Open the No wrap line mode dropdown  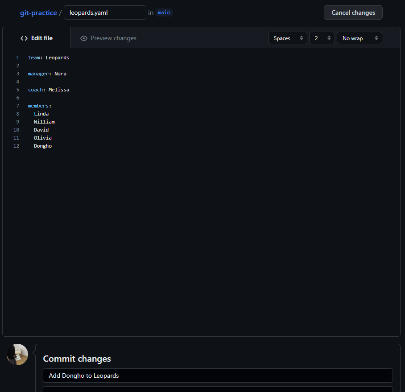(360, 38)
